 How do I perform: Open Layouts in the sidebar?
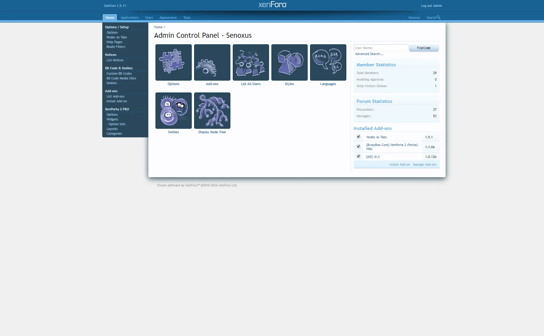coord(112,129)
